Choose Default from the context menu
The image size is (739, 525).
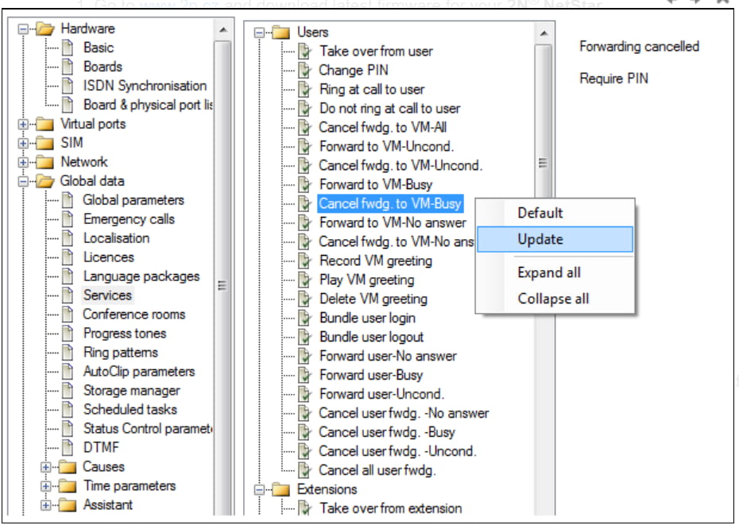[x=555, y=213]
